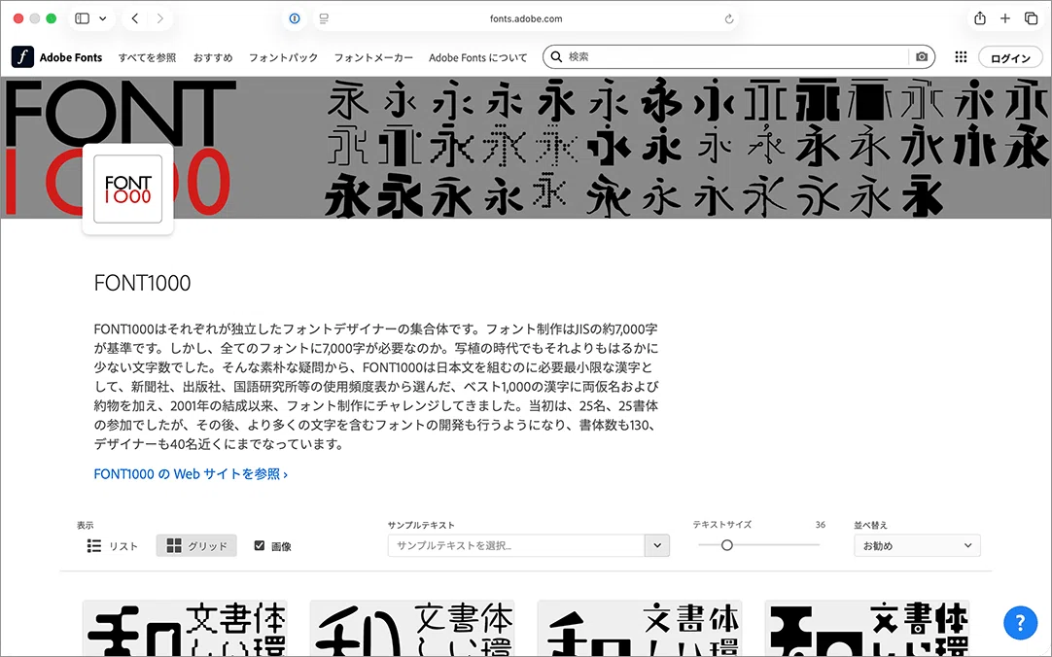Open the third font card thumbnail

coord(640,629)
